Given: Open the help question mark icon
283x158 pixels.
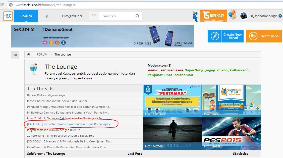Looking at the screenshot, I should [x=280, y=16].
